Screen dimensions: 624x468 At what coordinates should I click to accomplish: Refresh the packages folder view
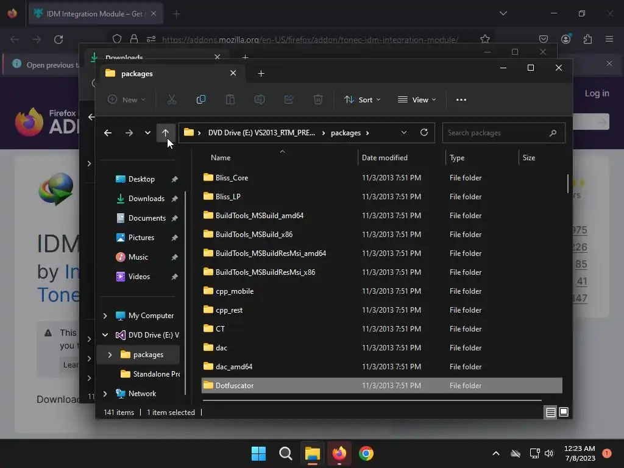coord(424,132)
